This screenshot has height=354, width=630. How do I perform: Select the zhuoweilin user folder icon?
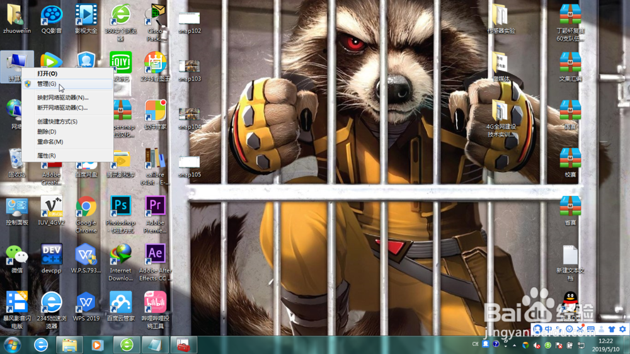[x=16, y=19]
